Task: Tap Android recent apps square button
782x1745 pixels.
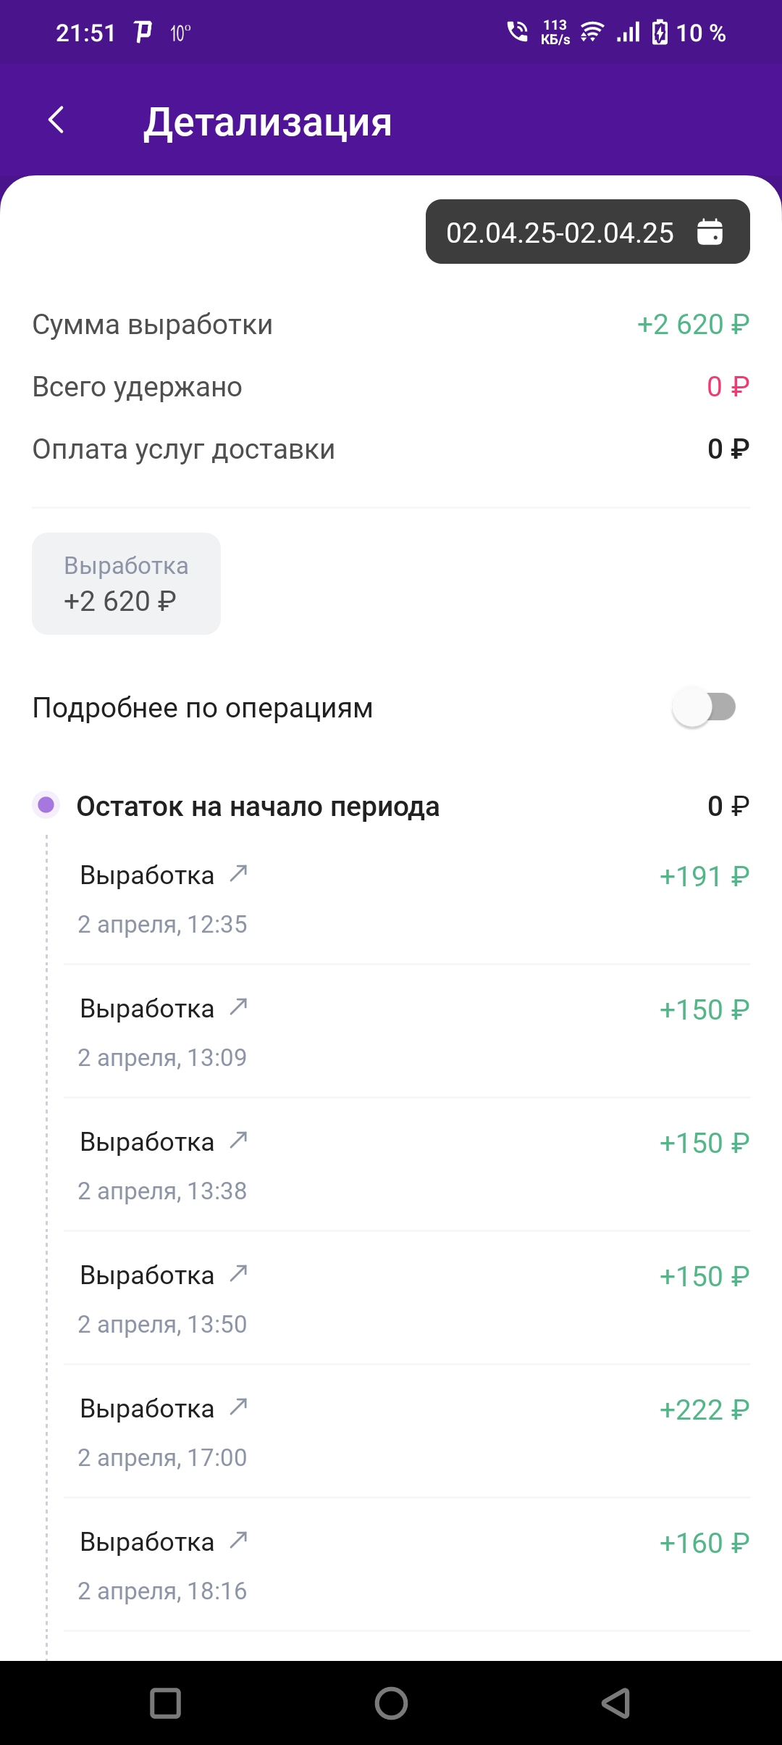Action: coord(165,1703)
